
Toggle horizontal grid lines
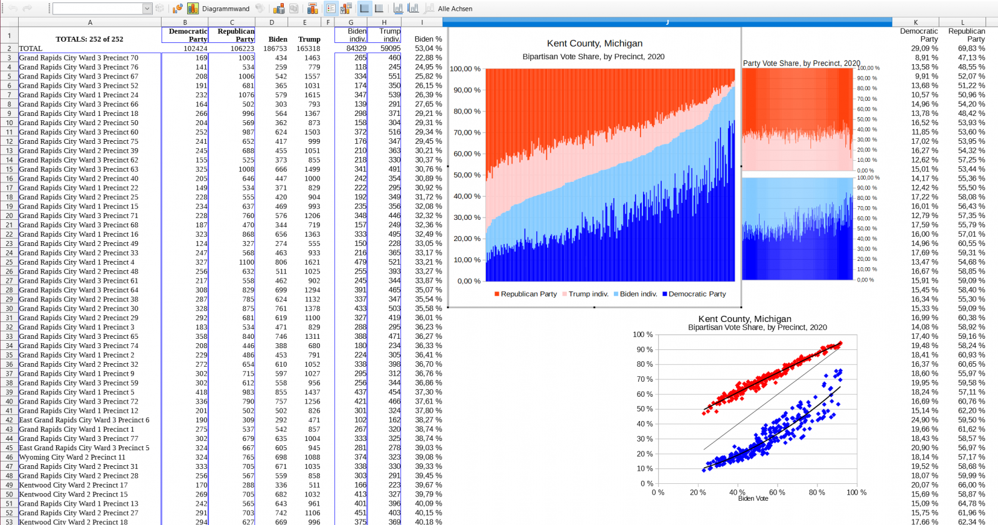pyautogui.click(x=364, y=9)
